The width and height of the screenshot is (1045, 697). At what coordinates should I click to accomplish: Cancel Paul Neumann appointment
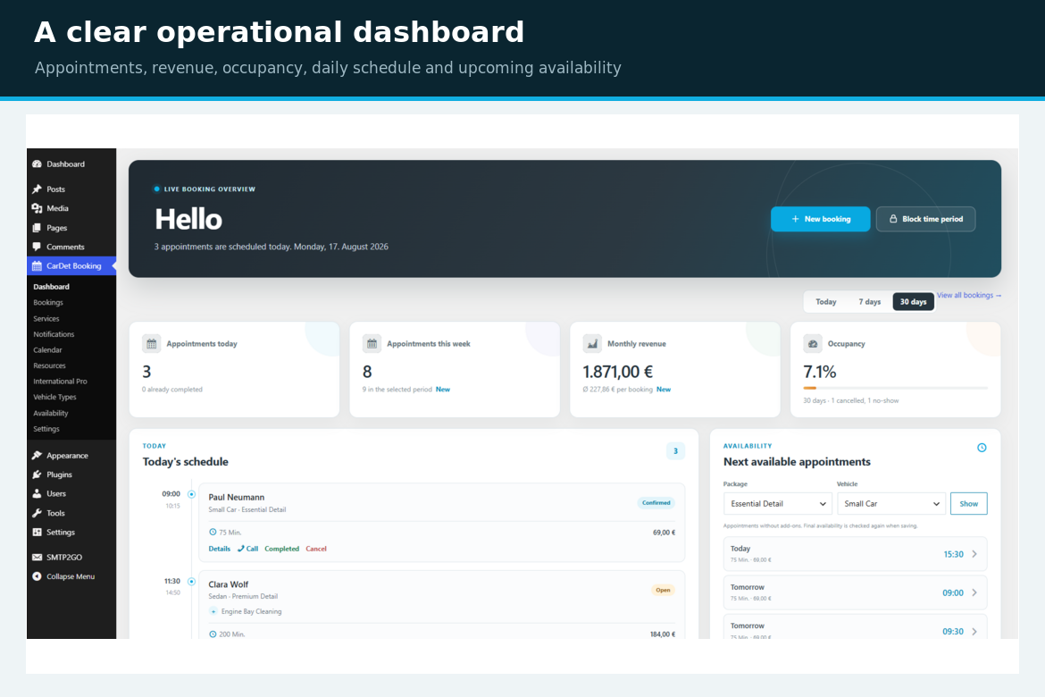coord(316,549)
